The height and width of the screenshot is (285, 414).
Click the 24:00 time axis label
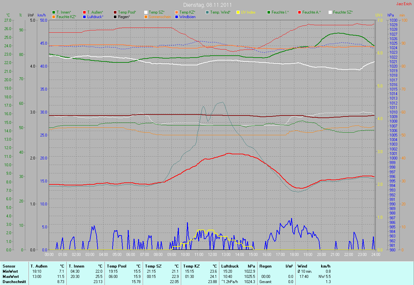point(375,254)
